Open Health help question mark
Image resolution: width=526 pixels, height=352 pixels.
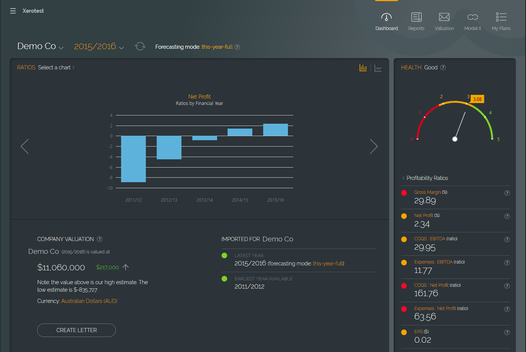pyautogui.click(x=443, y=67)
